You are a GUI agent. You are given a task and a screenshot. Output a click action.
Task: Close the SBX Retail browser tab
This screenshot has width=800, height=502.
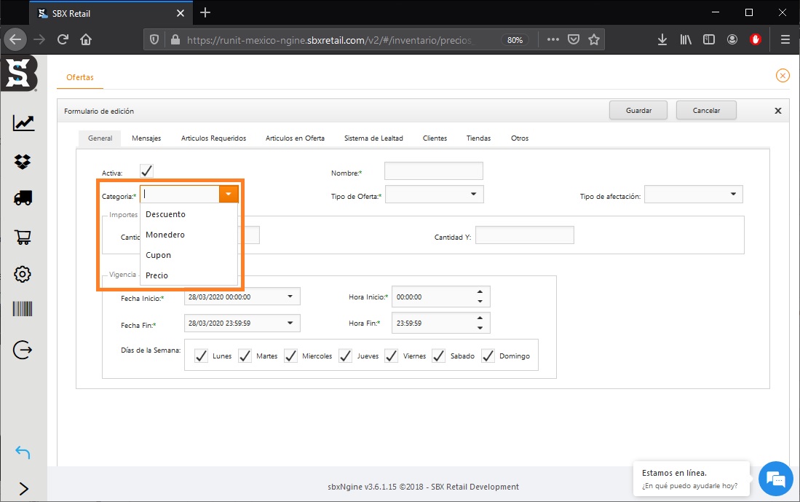180,13
